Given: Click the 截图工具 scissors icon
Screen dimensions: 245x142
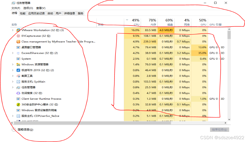Looking at the screenshot, I should click(x=18, y=76).
